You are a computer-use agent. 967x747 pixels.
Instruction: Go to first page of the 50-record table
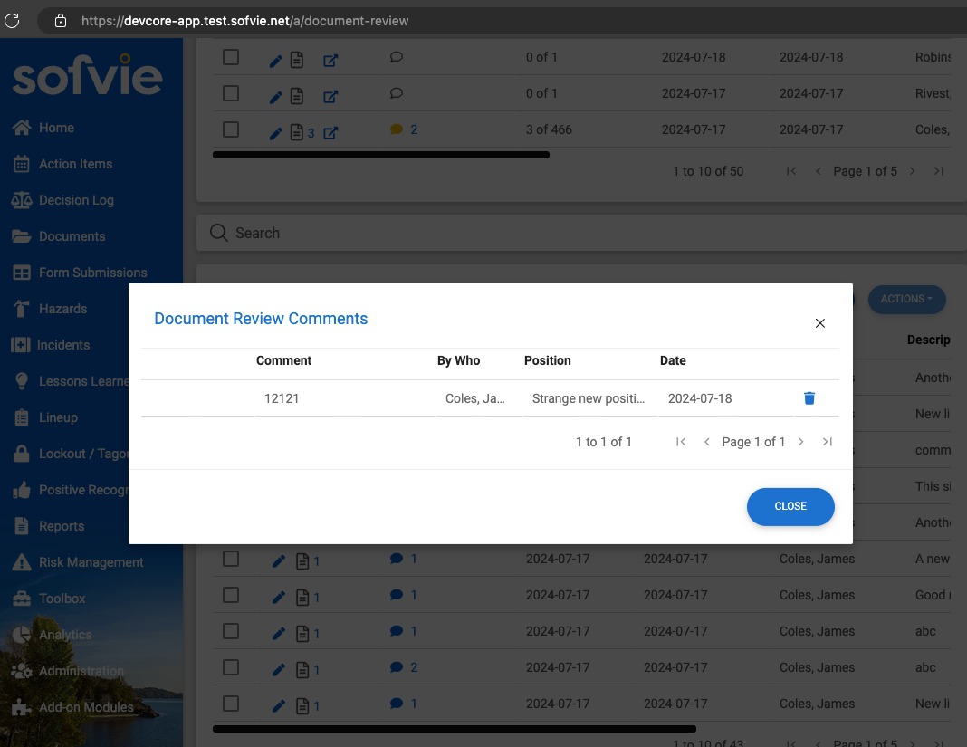[x=791, y=171]
